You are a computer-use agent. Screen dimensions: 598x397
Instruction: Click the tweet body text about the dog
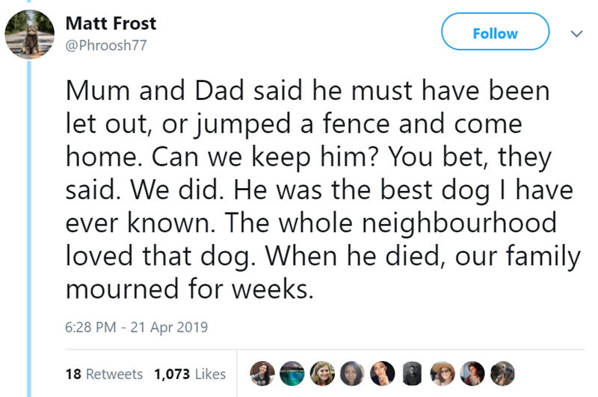(x=314, y=188)
